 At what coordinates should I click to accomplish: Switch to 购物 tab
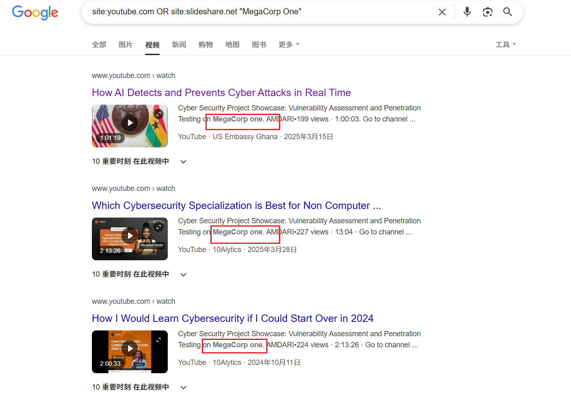pyautogui.click(x=206, y=44)
